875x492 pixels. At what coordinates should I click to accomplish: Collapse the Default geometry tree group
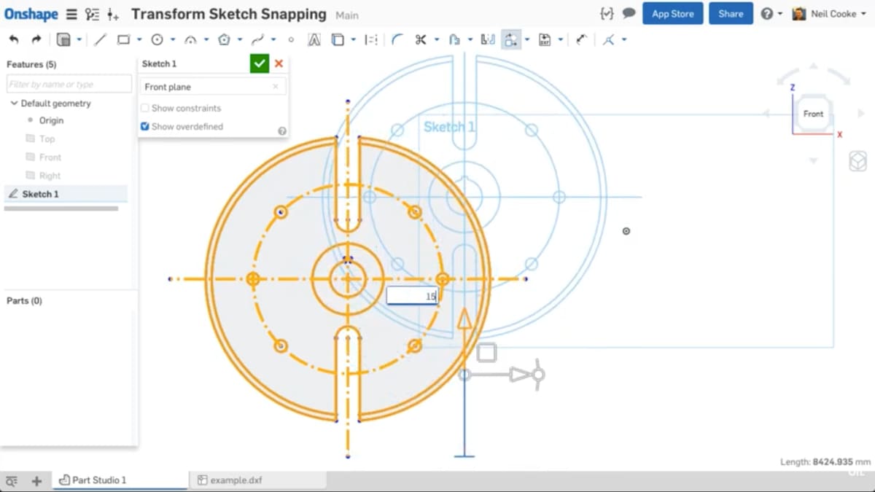tap(14, 104)
